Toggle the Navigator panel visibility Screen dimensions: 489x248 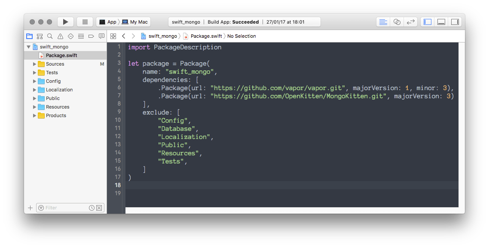(428, 22)
